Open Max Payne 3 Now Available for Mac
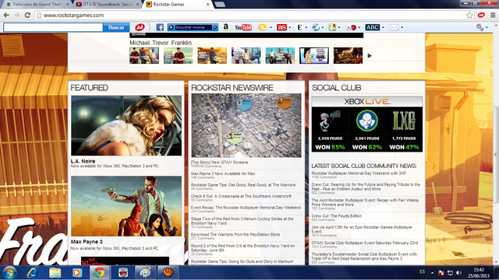Viewport: 499px width, 280px height. point(223,173)
